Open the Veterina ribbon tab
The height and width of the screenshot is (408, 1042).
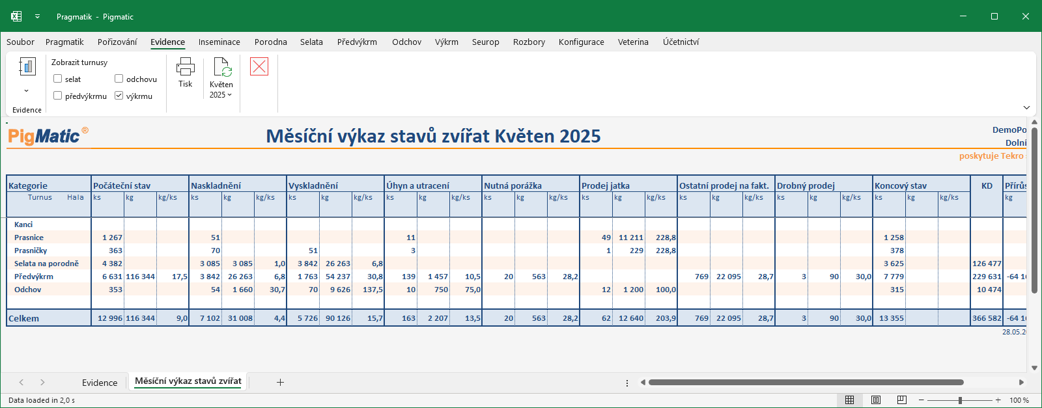point(633,42)
